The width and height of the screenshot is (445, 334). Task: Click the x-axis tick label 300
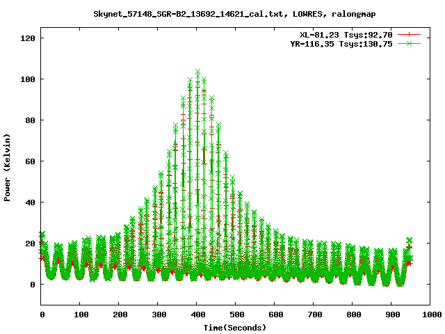coord(159,315)
